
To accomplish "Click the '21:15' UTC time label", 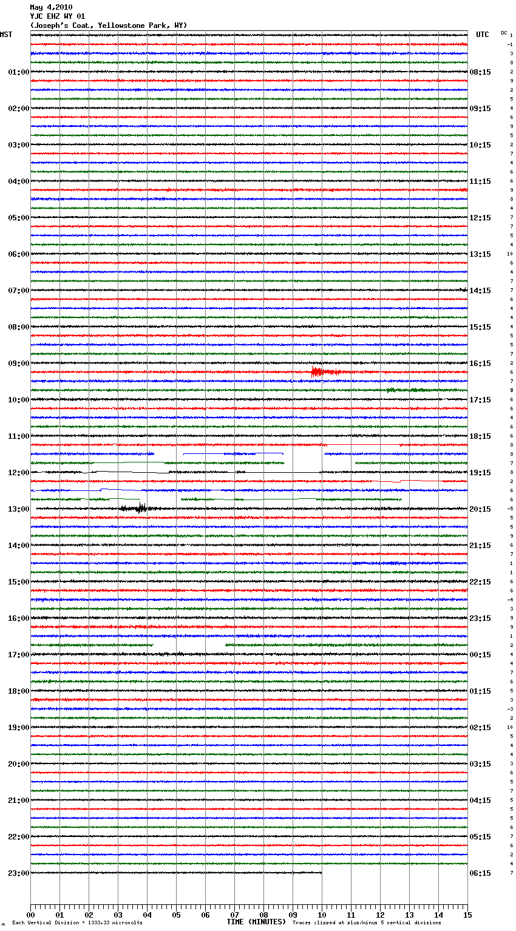I will [480, 546].
